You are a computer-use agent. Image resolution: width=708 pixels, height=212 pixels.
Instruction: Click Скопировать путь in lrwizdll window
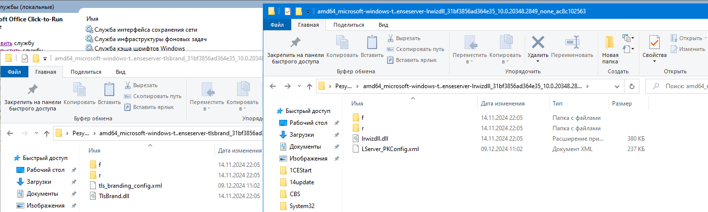click(415, 49)
